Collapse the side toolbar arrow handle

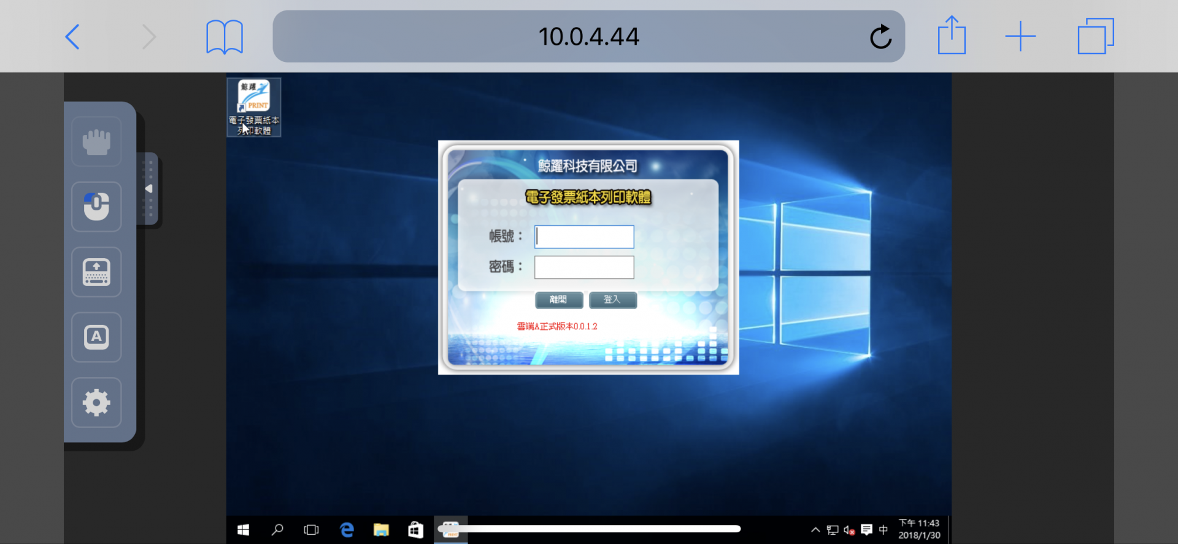[148, 189]
